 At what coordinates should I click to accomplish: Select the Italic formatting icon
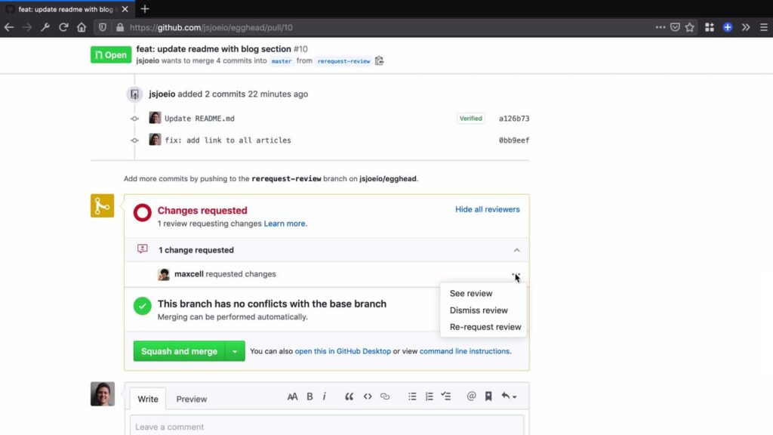click(325, 396)
